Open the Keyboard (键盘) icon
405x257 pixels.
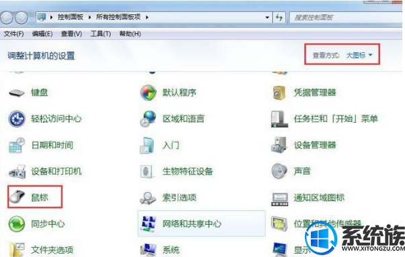(17, 93)
